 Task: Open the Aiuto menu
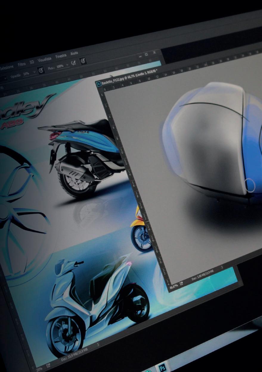pyautogui.click(x=74, y=53)
